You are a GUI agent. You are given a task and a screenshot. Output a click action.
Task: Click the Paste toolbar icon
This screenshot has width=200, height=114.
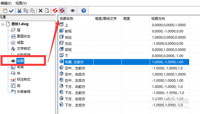pos(32,11)
